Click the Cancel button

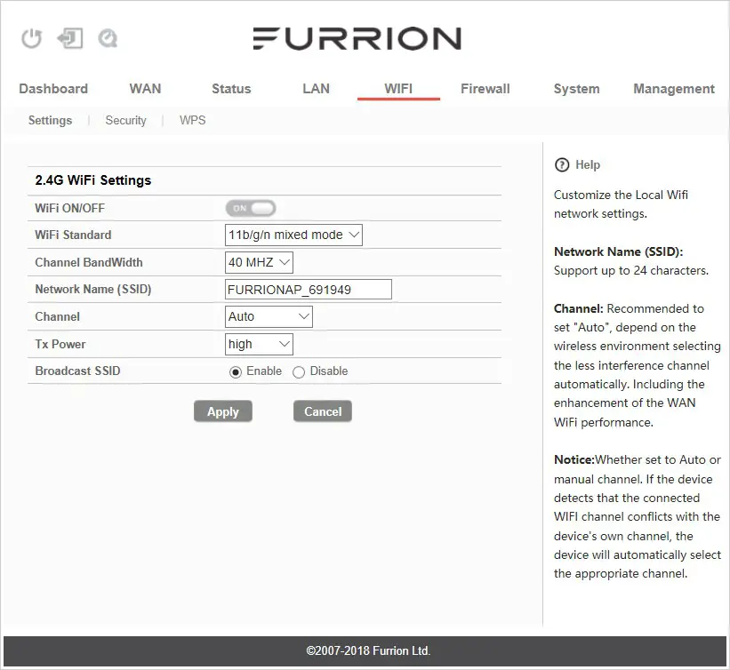pyautogui.click(x=322, y=411)
